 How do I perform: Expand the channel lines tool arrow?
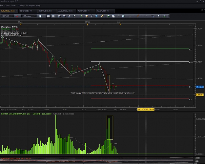(x=134, y=16)
